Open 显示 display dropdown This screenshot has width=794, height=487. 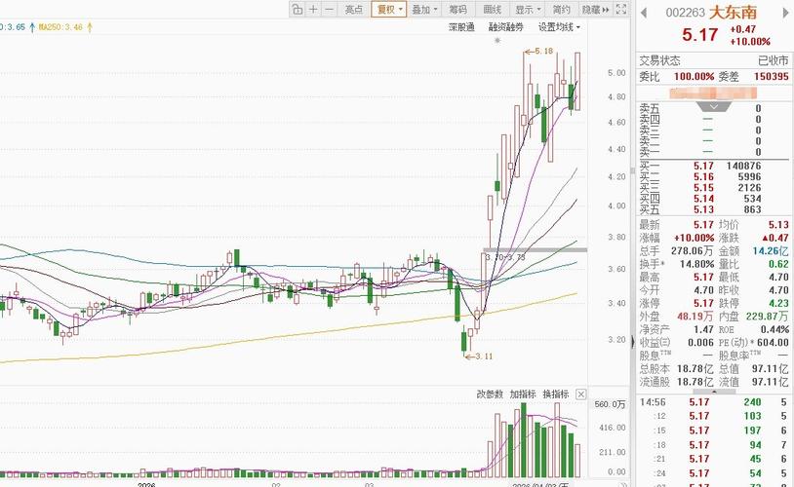point(528,9)
